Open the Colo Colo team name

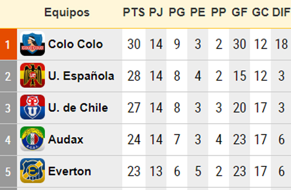click(x=75, y=44)
